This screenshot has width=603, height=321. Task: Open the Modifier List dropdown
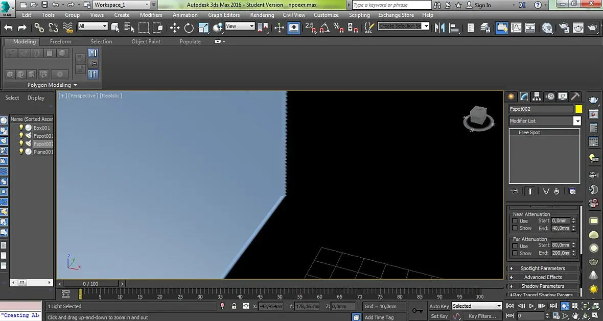[x=545, y=120]
